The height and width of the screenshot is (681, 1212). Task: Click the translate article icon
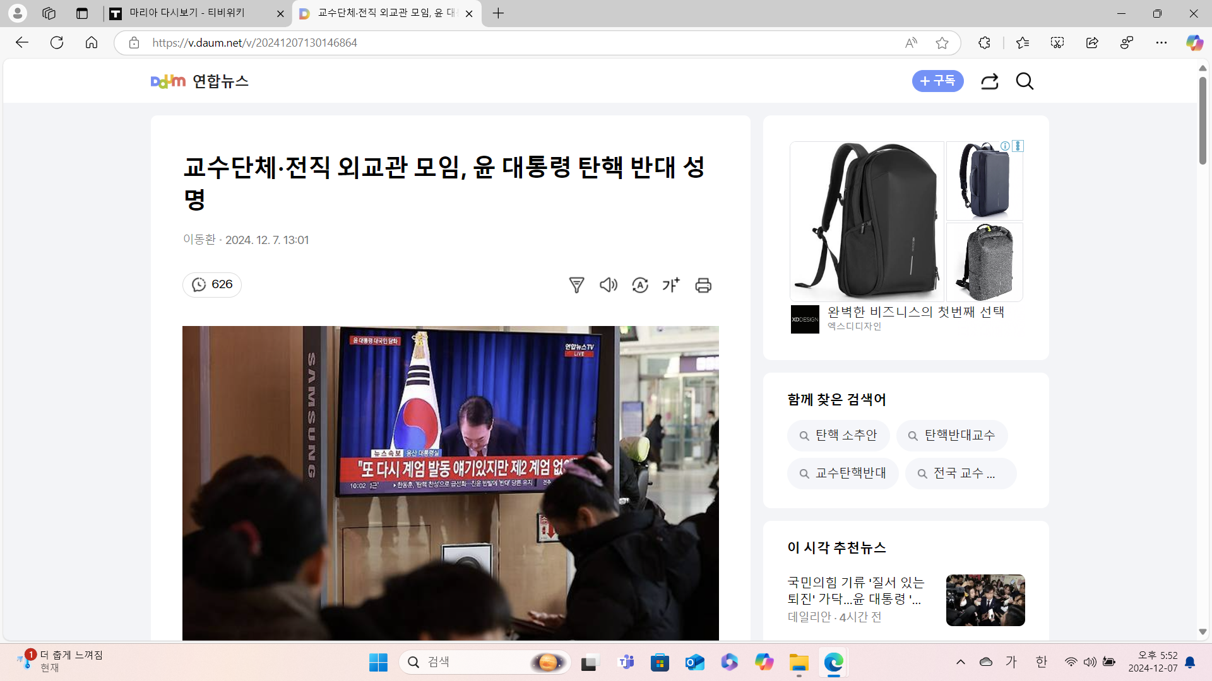click(640, 285)
